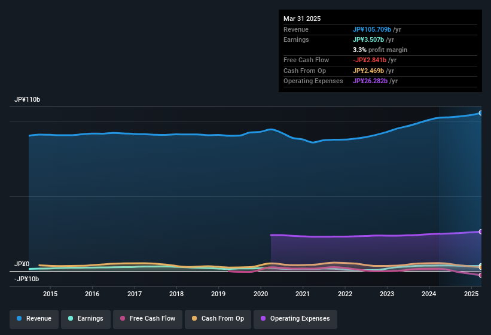This screenshot has height=335, width=491.
Task: Click the 2017 x-axis label
Action: pyautogui.click(x=135, y=294)
